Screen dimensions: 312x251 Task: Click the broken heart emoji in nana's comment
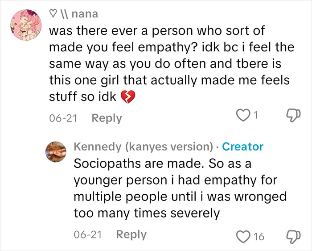coord(128,96)
